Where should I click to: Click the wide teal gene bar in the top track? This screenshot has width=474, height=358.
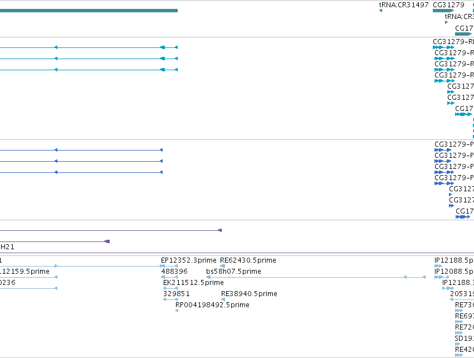[89, 11]
